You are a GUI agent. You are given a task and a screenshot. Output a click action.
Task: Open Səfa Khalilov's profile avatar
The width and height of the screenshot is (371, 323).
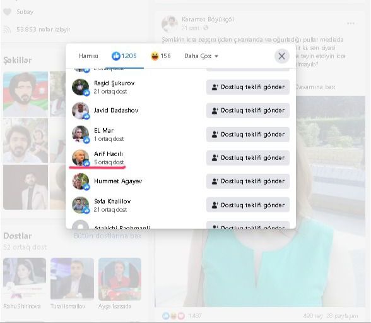click(81, 205)
